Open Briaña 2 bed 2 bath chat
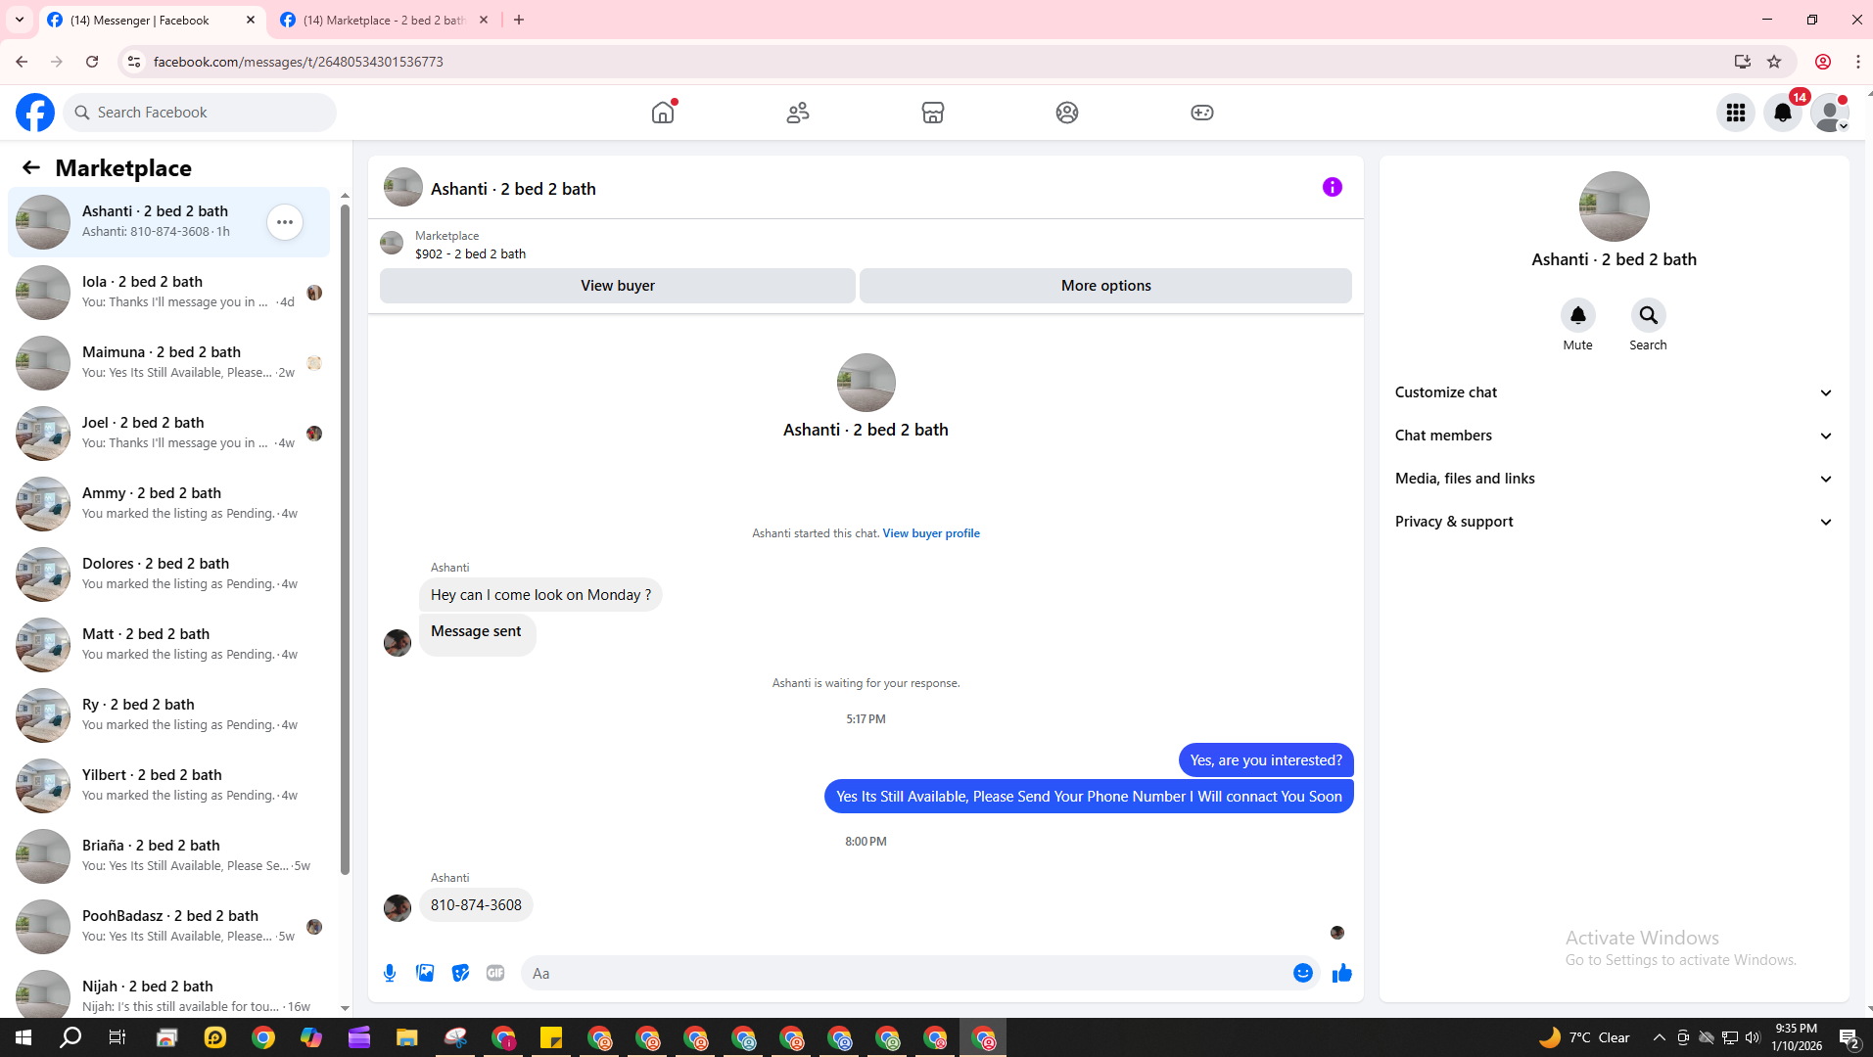 pyautogui.click(x=168, y=856)
